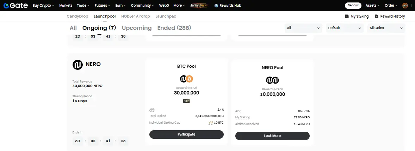Click the Reward History clock icon

pos(376,17)
